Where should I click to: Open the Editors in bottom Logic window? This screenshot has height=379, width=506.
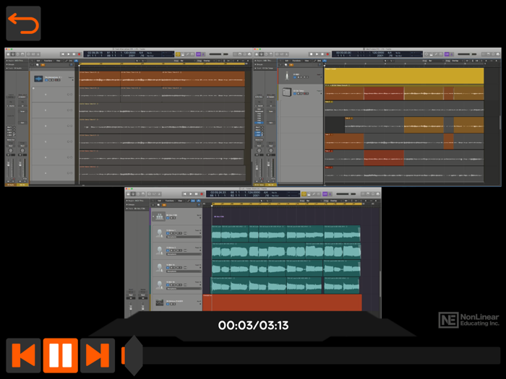[160, 194]
